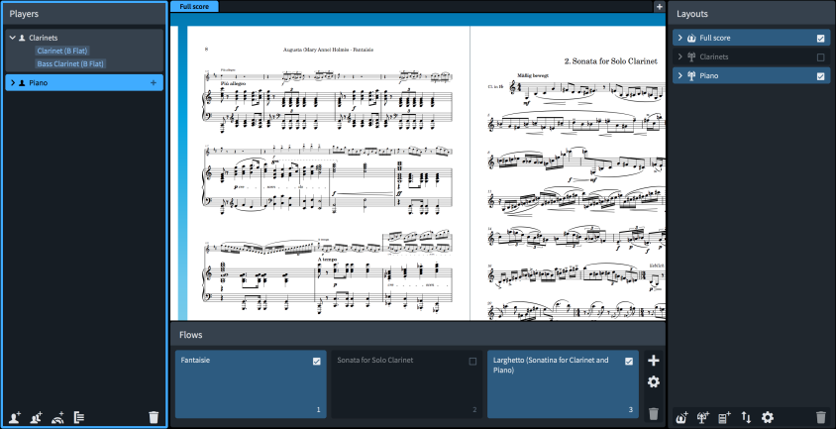
Task: Click the Piano player person icon
Action: pyautogui.click(x=22, y=82)
